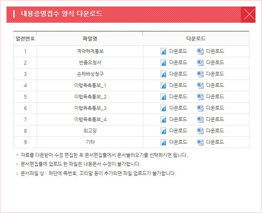
Task: Click the note starting with 자료를 다운받아
Action: click(104, 155)
